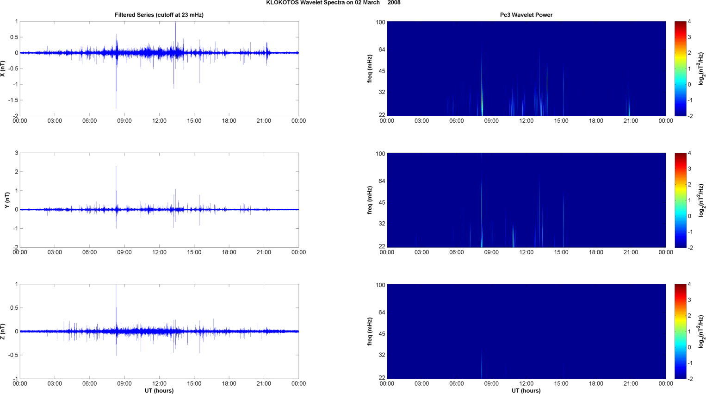706x394 pixels.
Task: Click 12:00 tick label under Y series plot
Action: (x=159, y=252)
